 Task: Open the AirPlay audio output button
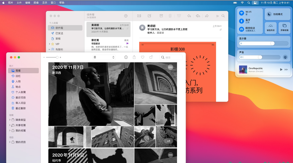(x=285, y=57)
